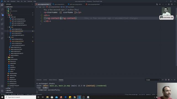
Task: Add a new terminal with plus icon
Action: click(163, 80)
